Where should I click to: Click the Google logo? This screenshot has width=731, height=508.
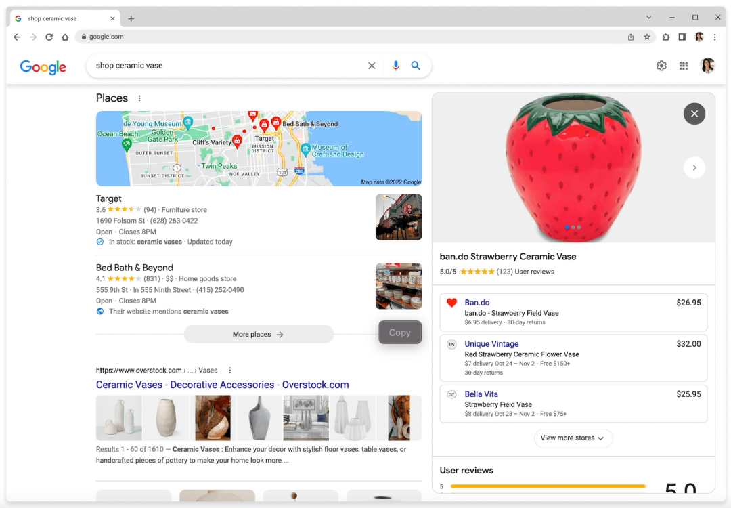pos(43,66)
